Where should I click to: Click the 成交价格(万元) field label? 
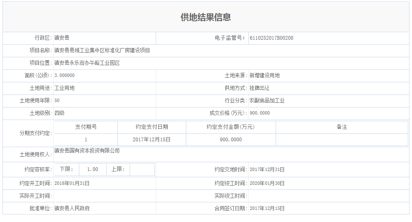click(x=228, y=113)
